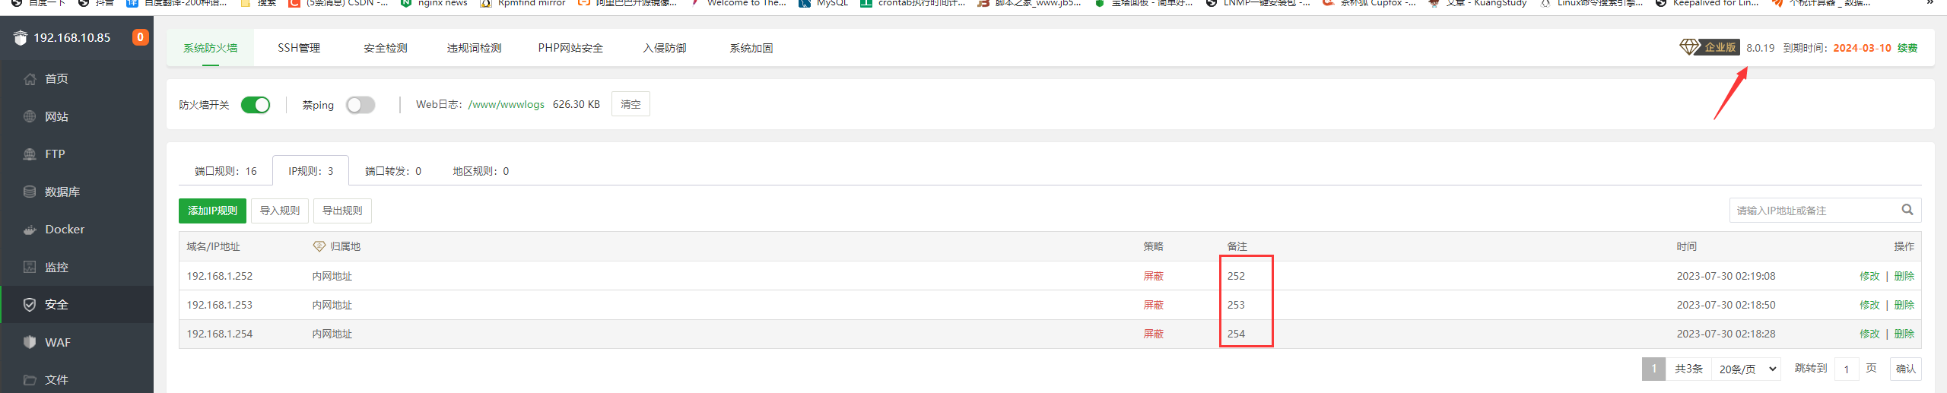Screen dimensions: 1947x393
Task: Open 首页 in the sidebar menu
Action: [56, 79]
